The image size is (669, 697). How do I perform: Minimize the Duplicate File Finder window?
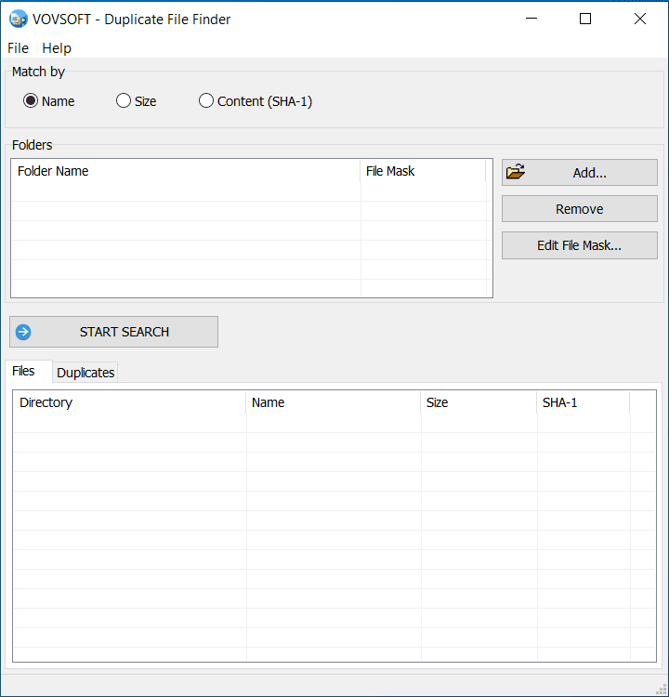click(531, 19)
